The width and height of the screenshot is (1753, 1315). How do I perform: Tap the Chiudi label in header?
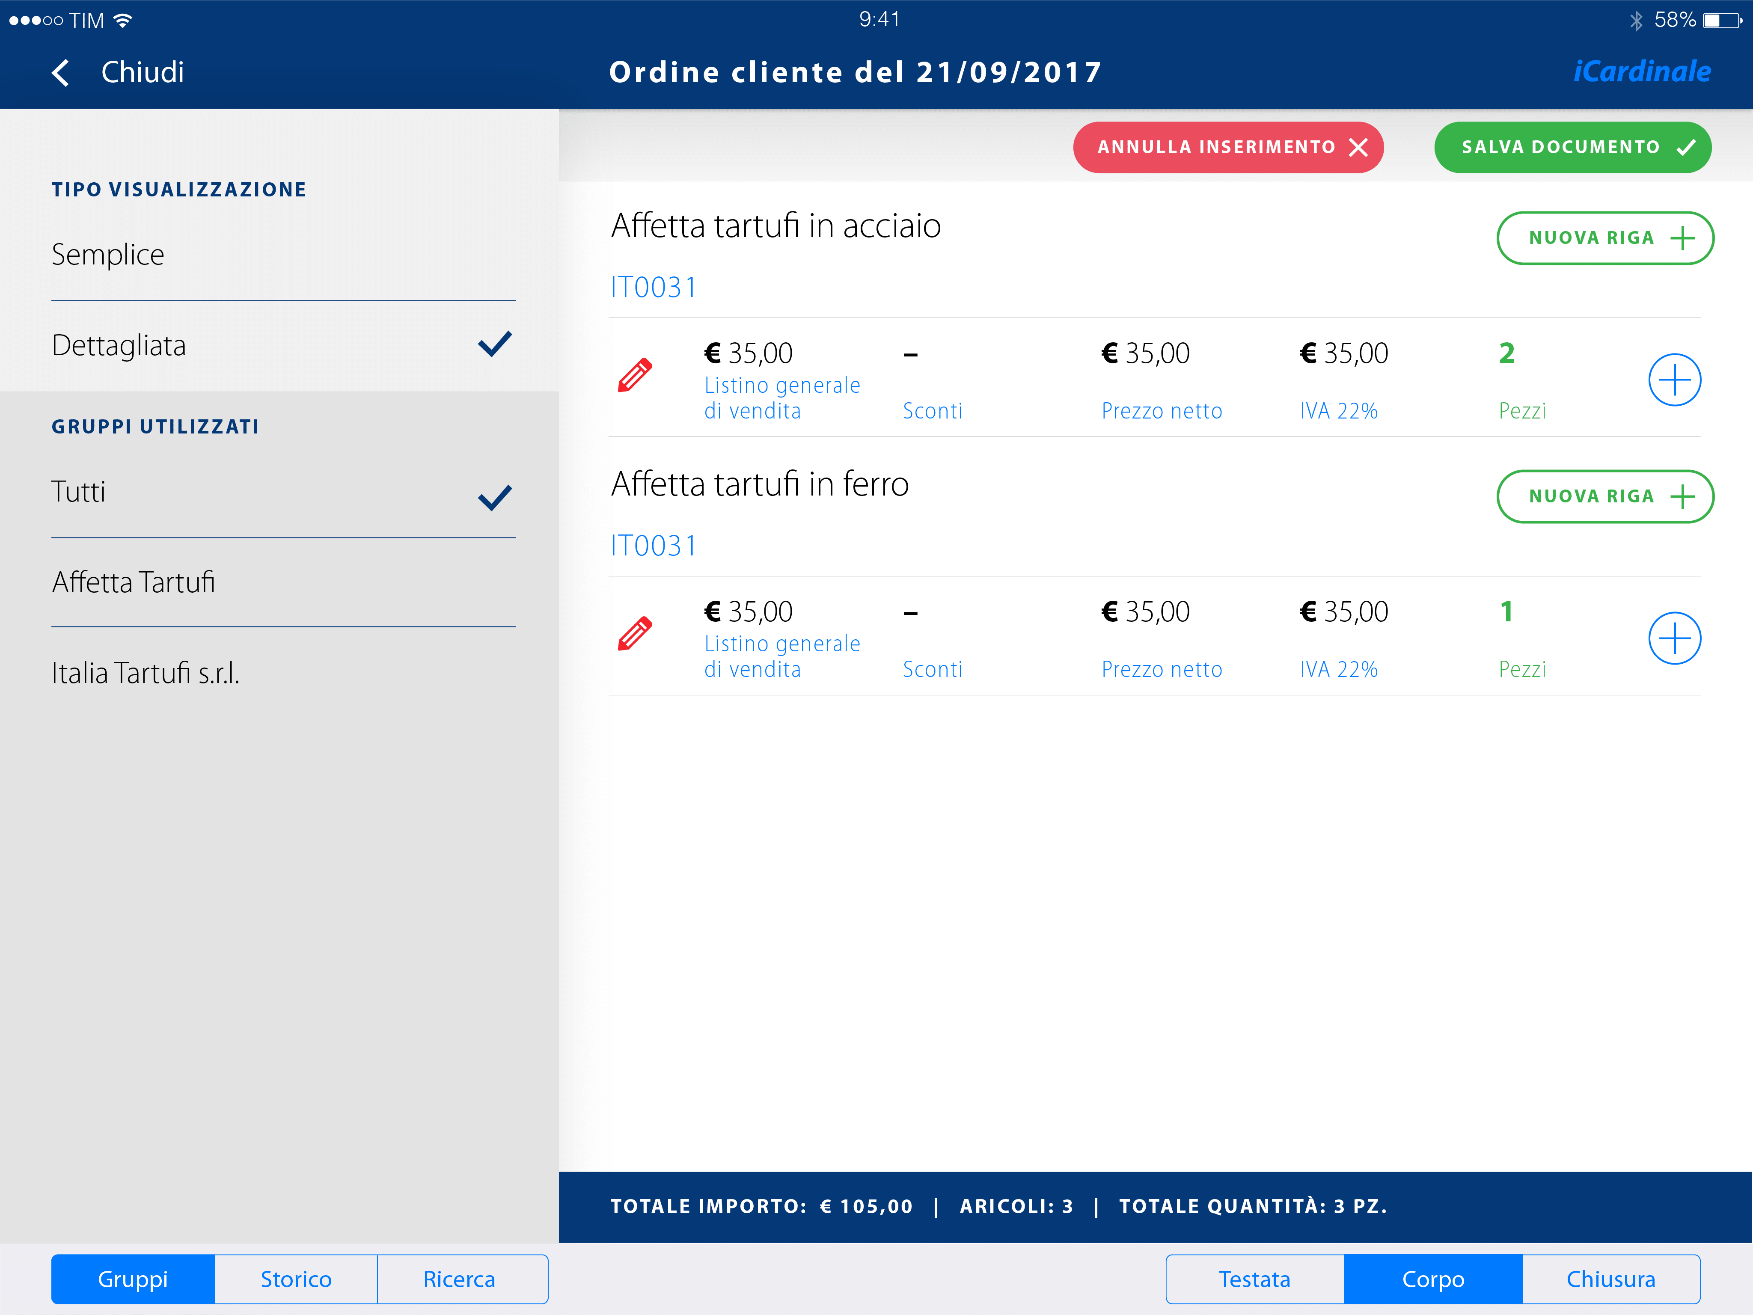[x=143, y=73]
